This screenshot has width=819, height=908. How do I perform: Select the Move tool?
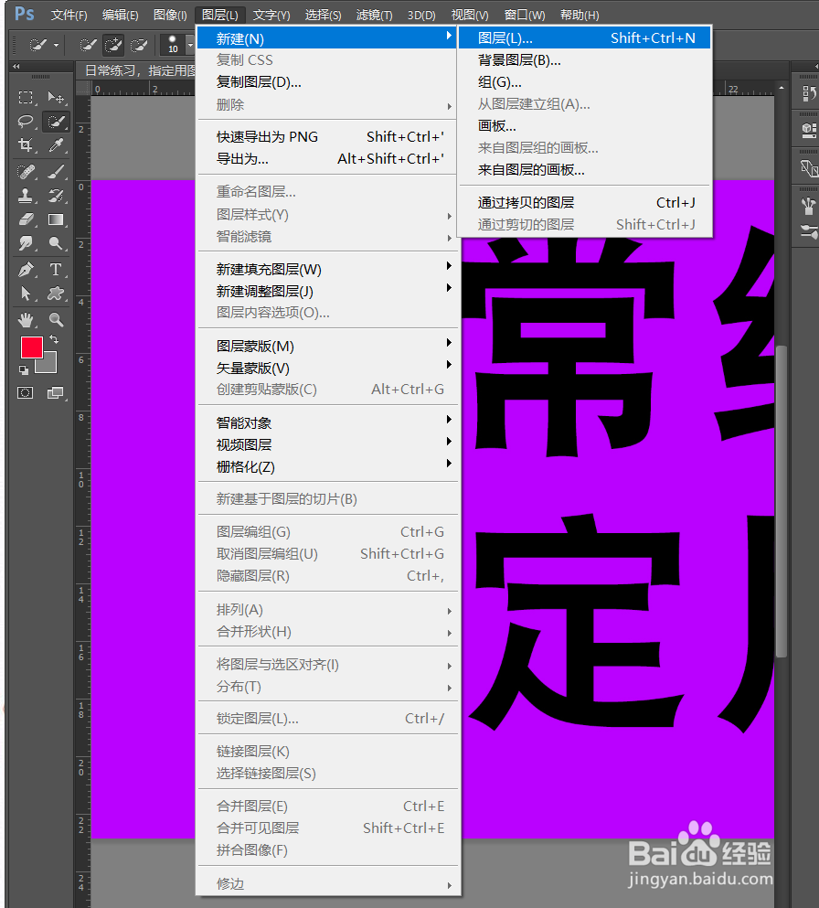point(56,97)
